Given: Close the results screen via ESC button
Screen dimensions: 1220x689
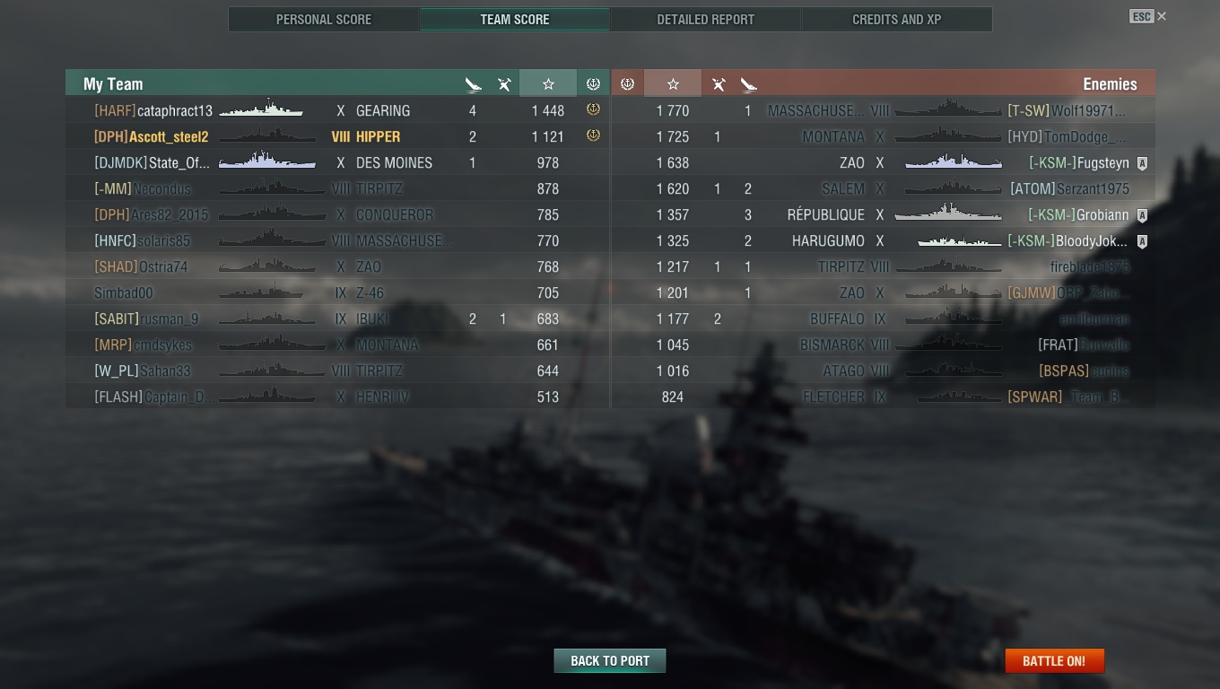Looking at the screenshot, I should [1148, 16].
